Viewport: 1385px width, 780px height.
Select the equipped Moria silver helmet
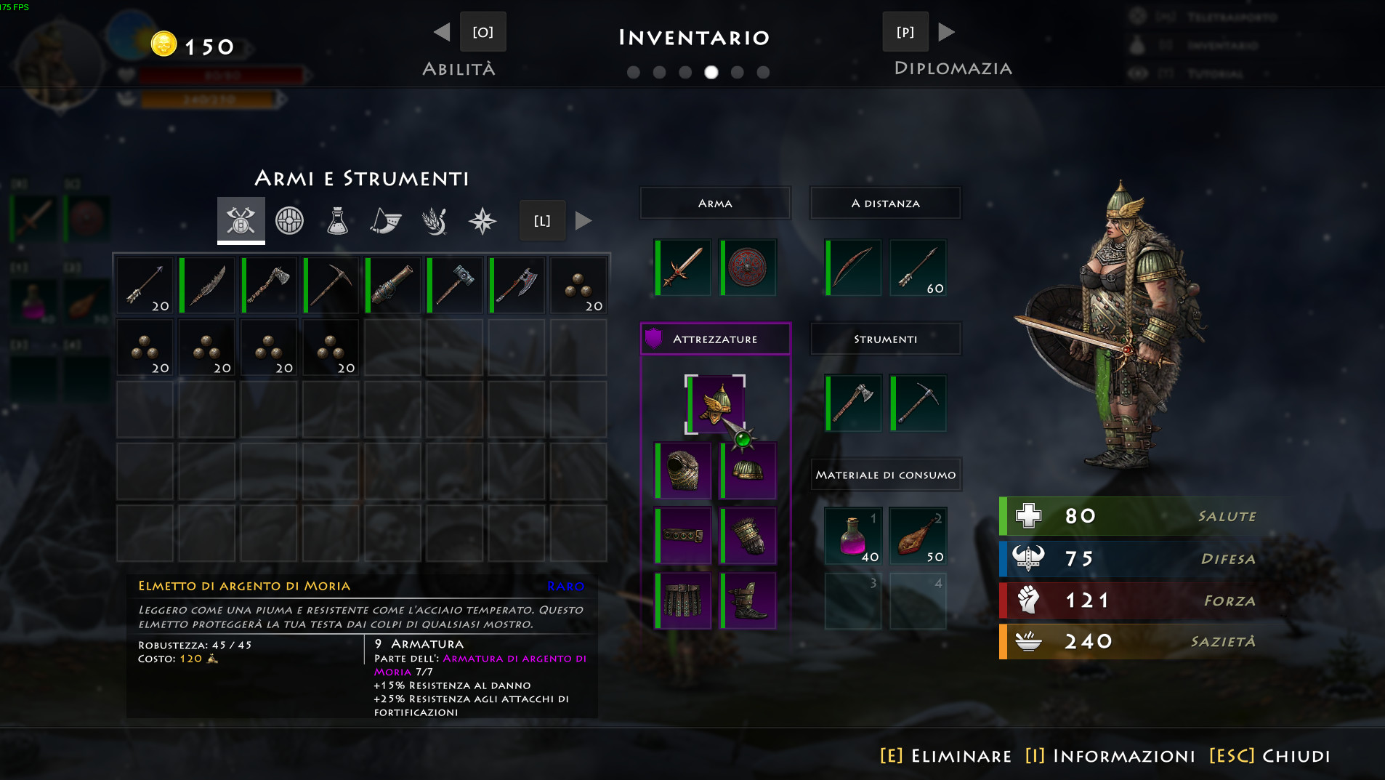click(716, 404)
